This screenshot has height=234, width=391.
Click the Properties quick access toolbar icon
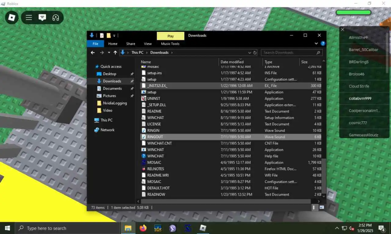click(102, 35)
